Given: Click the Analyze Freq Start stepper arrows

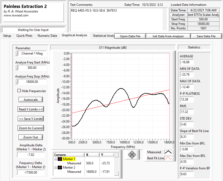Looking at the screenshot, I should pyautogui.click(x=16, y=67).
